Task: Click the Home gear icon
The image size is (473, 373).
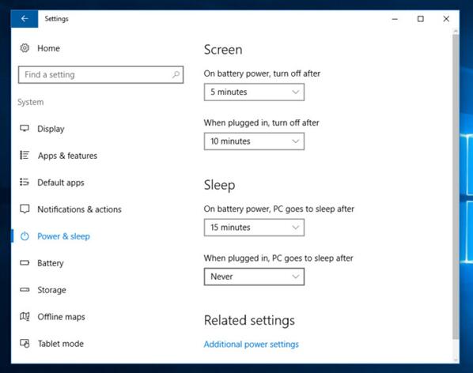Action: pos(25,48)
